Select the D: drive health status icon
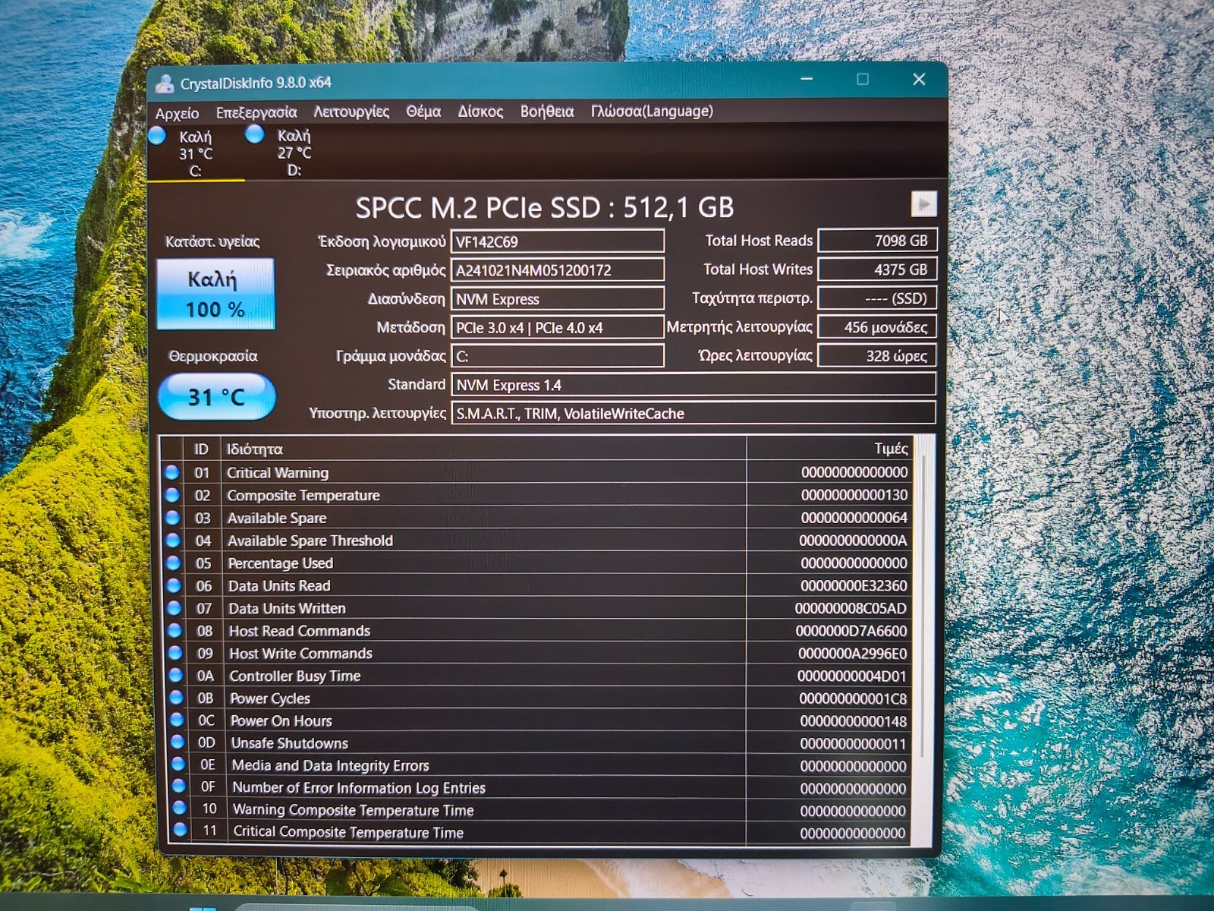The width and height of the screenshot is (1214, 911). 255,134
